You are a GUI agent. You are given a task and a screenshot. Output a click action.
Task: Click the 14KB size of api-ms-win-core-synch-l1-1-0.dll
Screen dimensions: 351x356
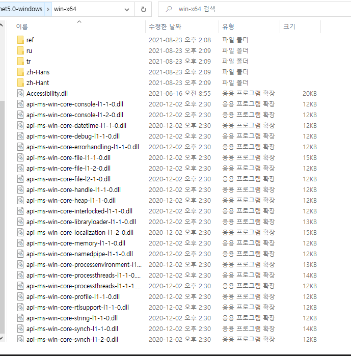309,328
